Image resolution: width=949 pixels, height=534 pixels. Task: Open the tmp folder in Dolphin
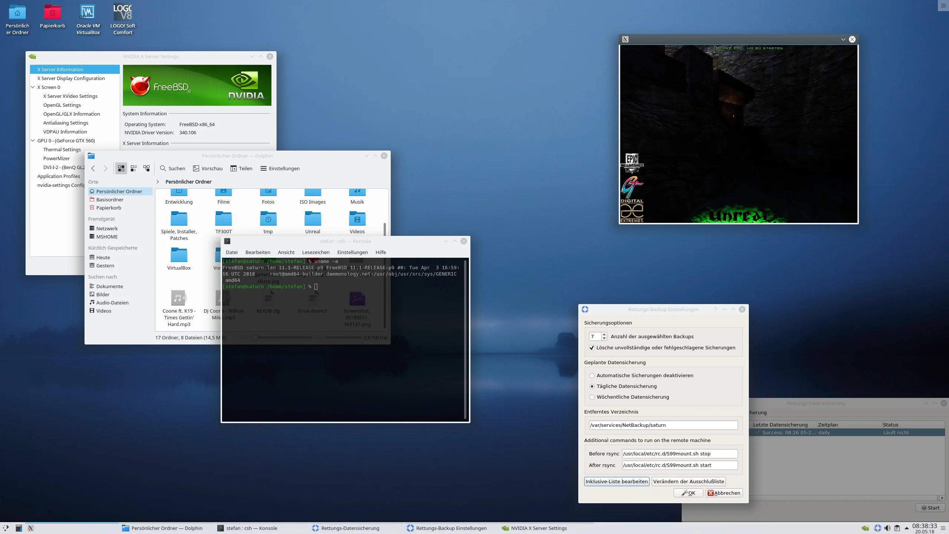pyautogui.click(x=268, y=222)
